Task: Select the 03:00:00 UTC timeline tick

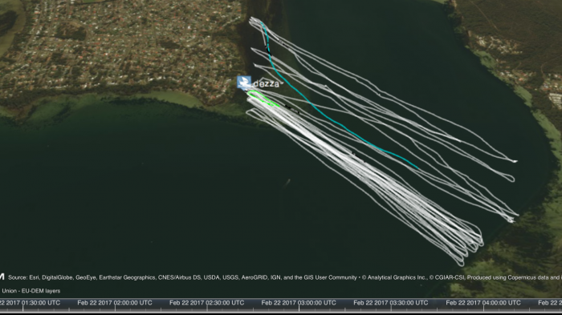Action: point(299,303)
